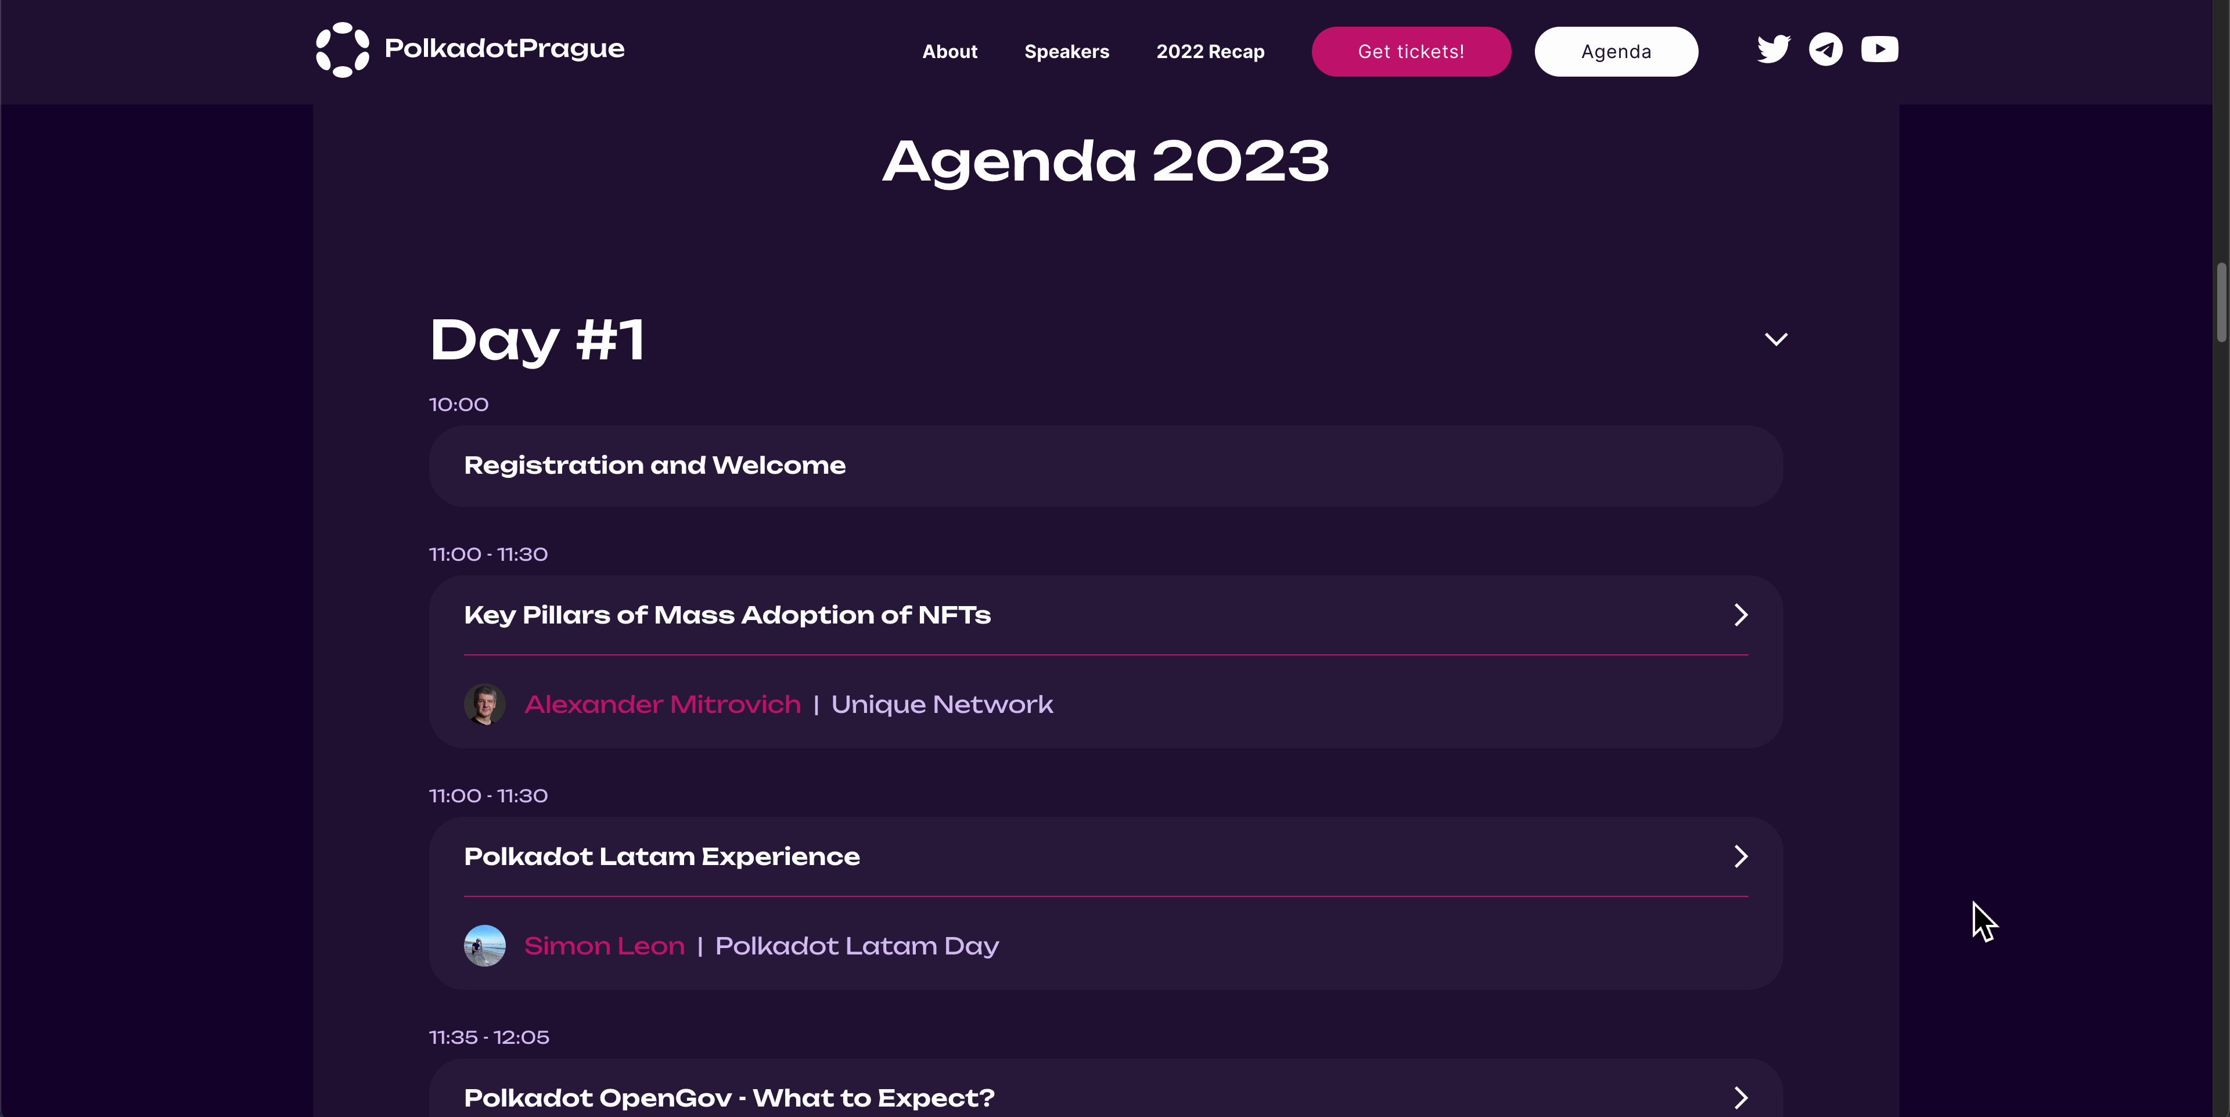Click Simon Leon's avatar photo
The height and width of the screenshot is (1117, 2230).
485,946
